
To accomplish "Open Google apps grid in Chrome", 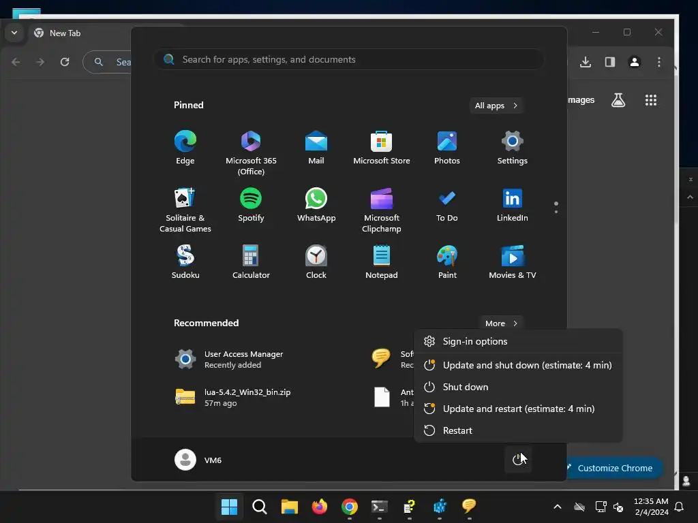I will 651,100.
